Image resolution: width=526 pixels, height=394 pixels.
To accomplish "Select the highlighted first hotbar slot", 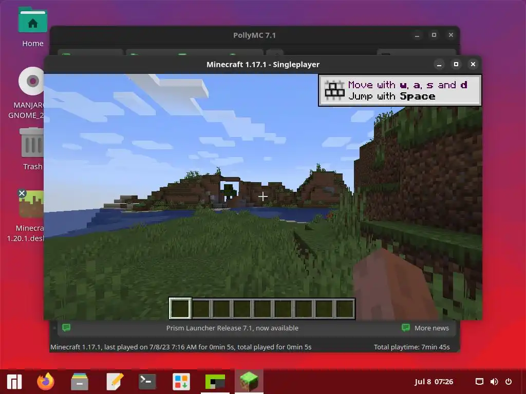I will (180, 308).
